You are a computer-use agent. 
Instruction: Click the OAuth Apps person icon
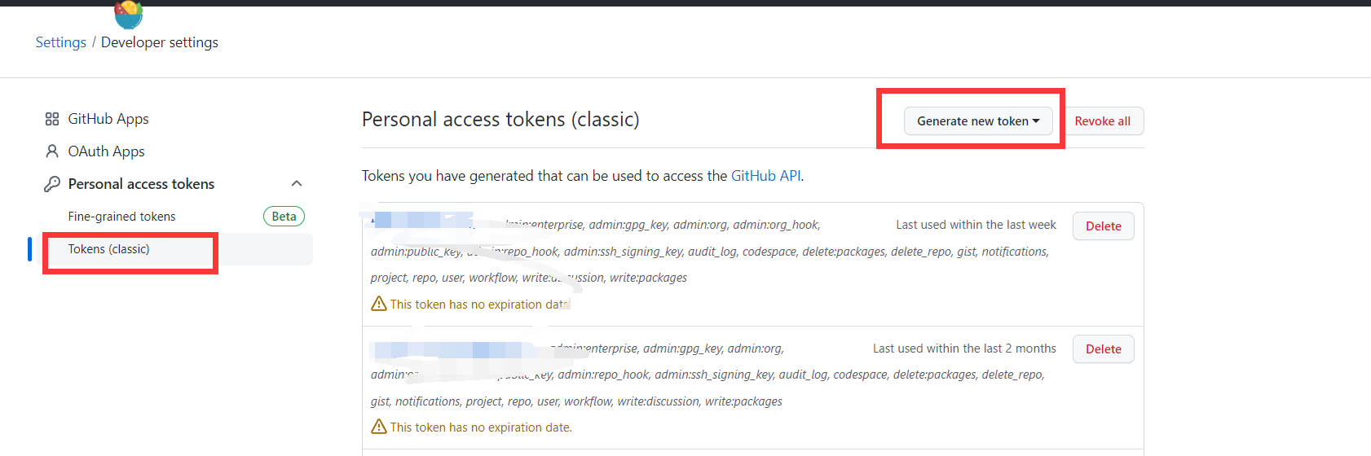52,151
